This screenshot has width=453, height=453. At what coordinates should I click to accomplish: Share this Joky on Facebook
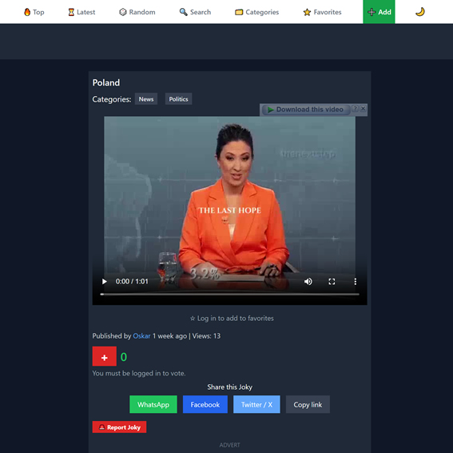point(205,404)
